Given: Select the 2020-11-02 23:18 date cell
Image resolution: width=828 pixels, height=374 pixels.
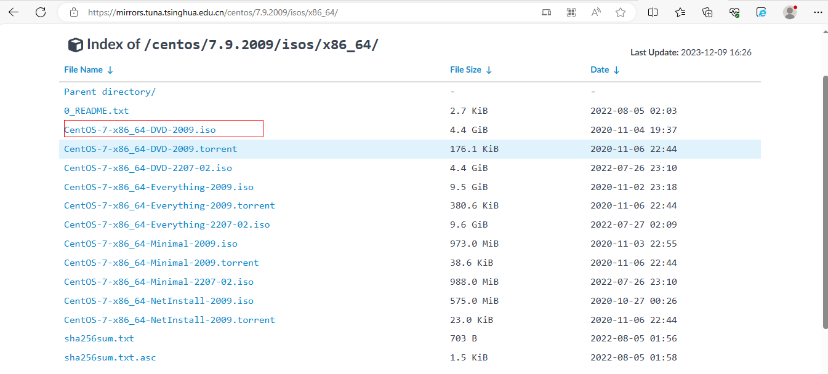Looking at the screenshot, I should pos(633,187).
